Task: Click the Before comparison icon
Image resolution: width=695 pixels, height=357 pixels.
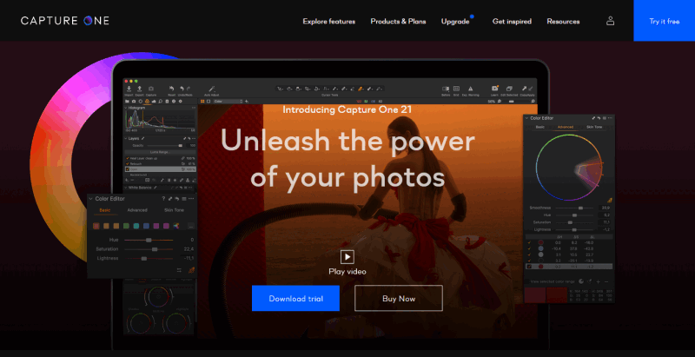Action: pyautogui.click(x=446, y=90)
